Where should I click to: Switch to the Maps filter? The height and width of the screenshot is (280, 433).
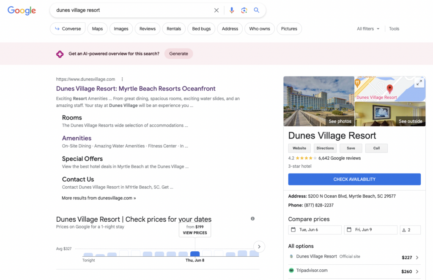coord(98,29)
